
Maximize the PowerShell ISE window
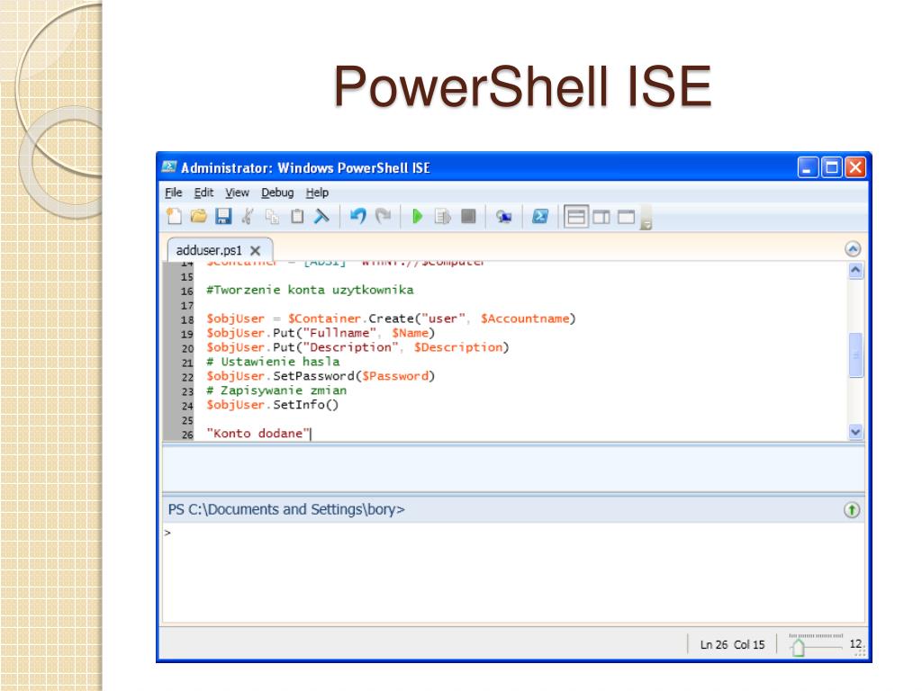click(831, 168)
